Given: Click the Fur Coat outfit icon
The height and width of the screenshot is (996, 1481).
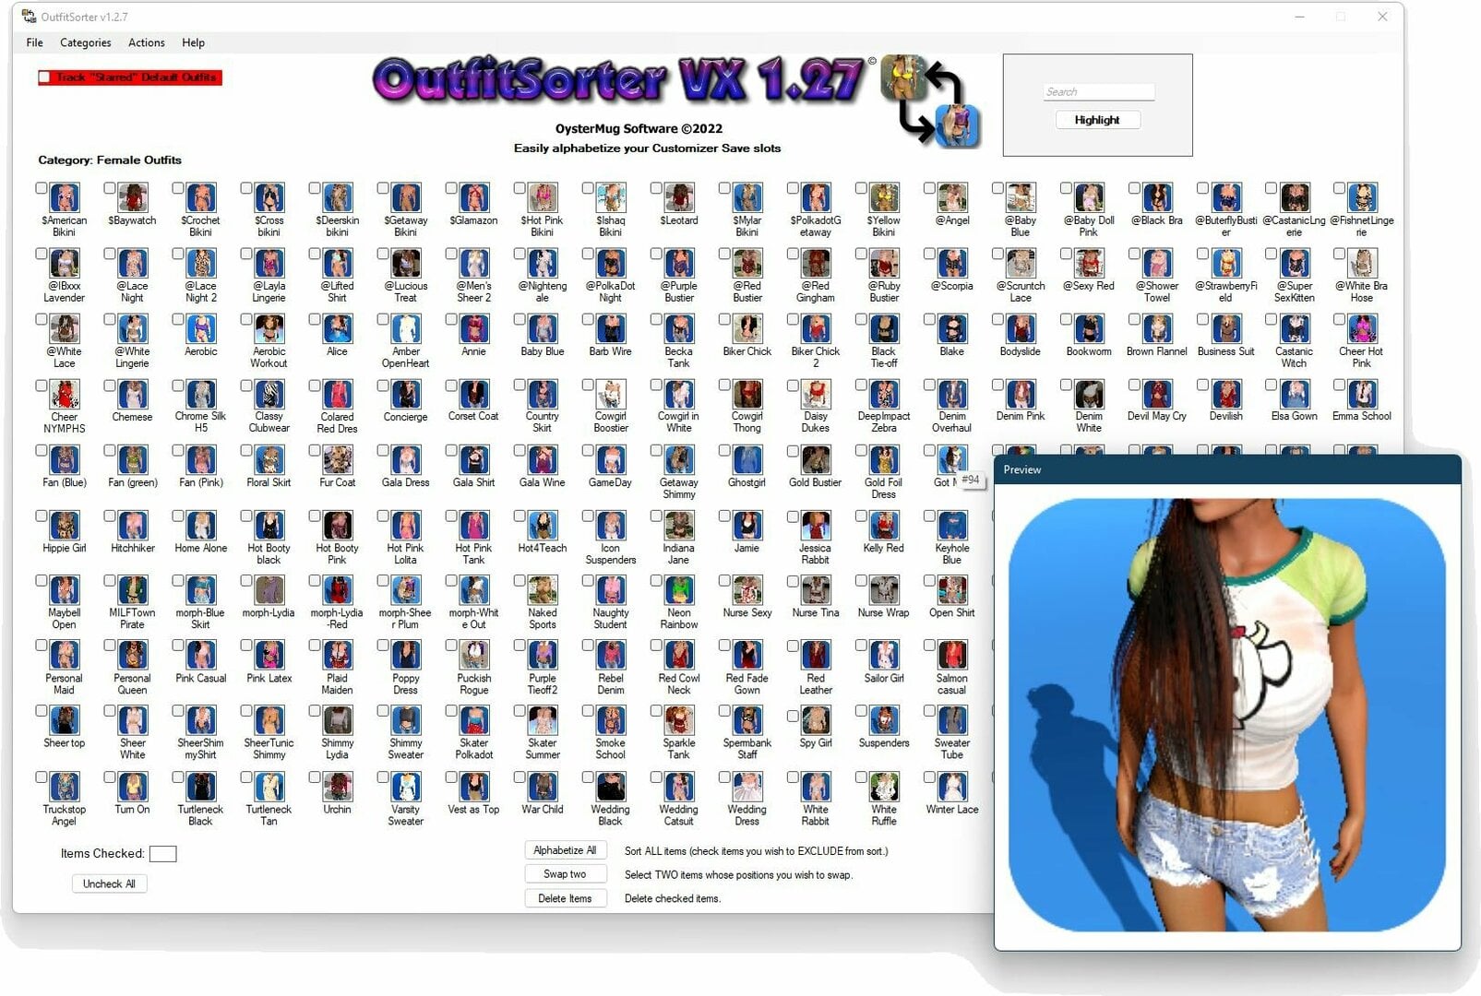Looking at the screenshot, I should pos(337,460).
